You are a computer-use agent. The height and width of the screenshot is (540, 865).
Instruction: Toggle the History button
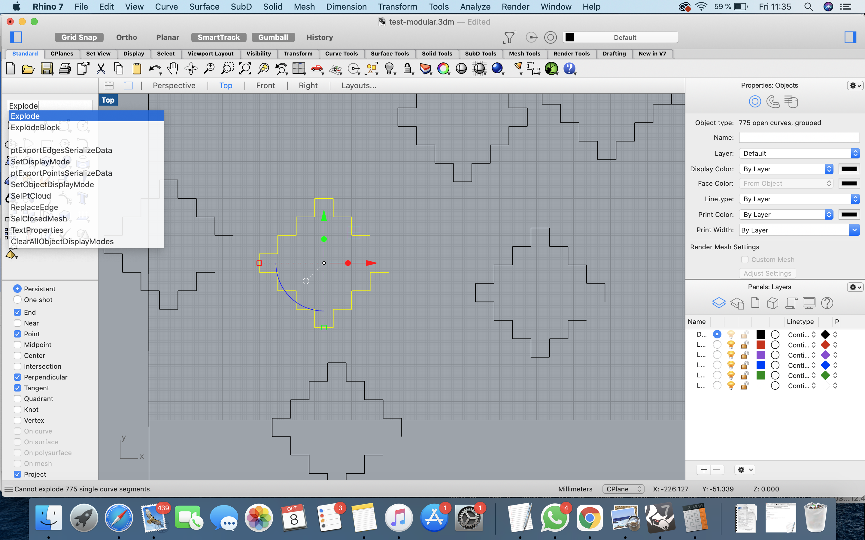[x=320, y=37]
